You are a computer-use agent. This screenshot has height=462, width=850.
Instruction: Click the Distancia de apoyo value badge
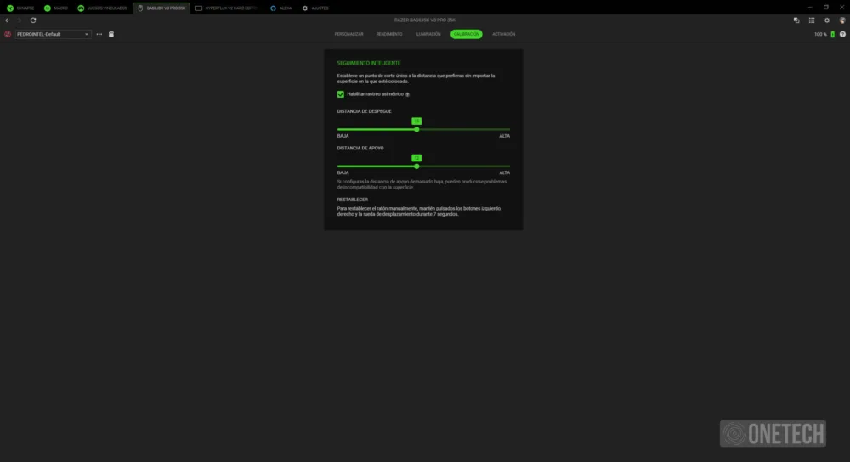(x=416, y=158)
